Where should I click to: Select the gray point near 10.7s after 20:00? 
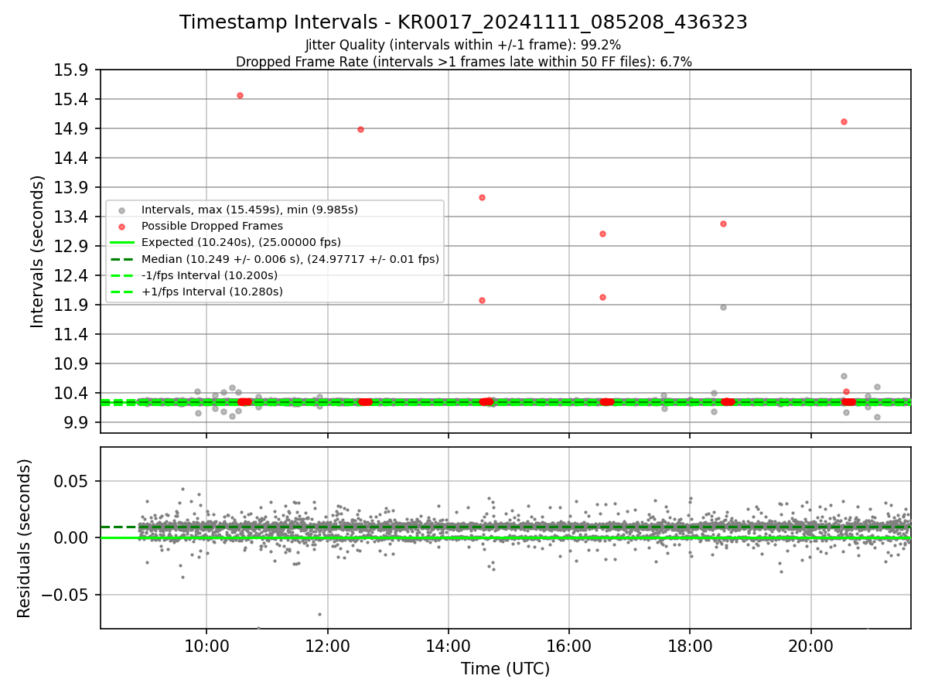pos(844,376)
